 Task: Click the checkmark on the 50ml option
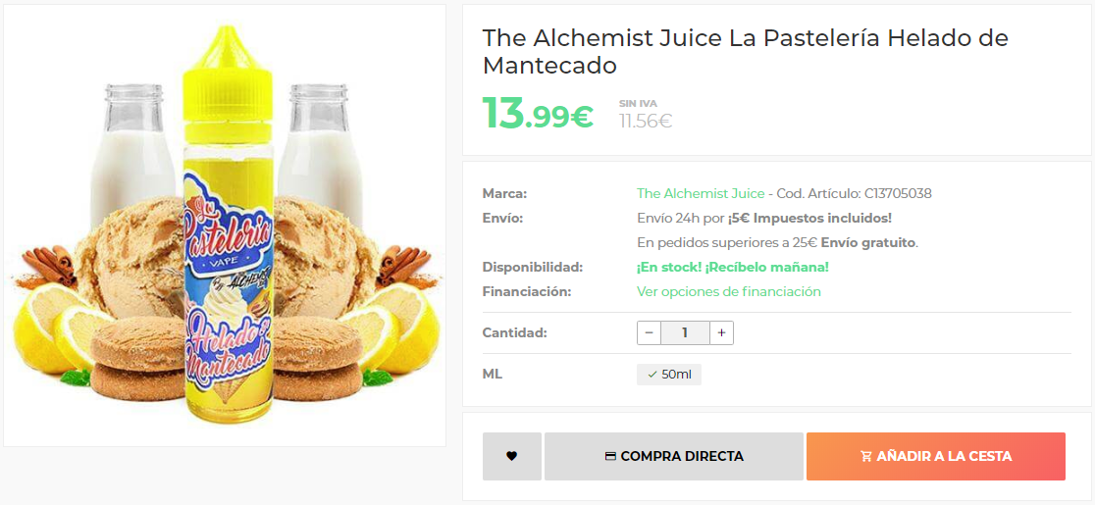pyautogui.click(x=652, y=375)
